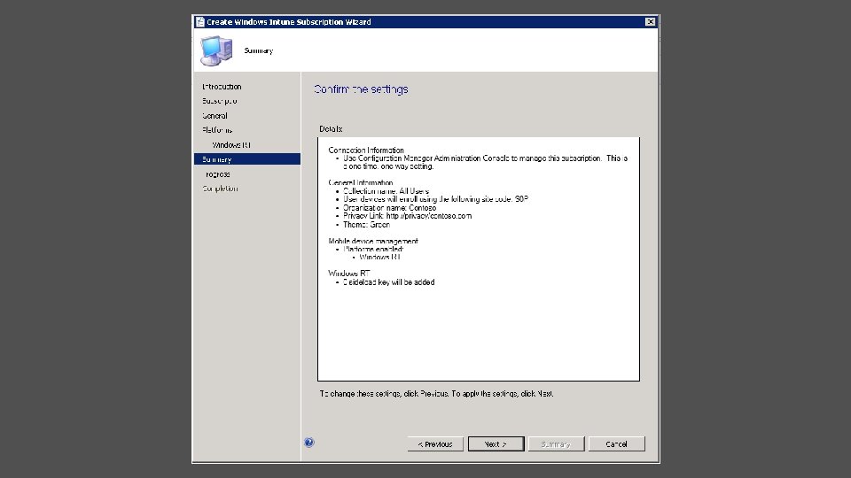The image size is (851, 478).
Task: Select the General step in sidebar
Action: pos(215,115)
